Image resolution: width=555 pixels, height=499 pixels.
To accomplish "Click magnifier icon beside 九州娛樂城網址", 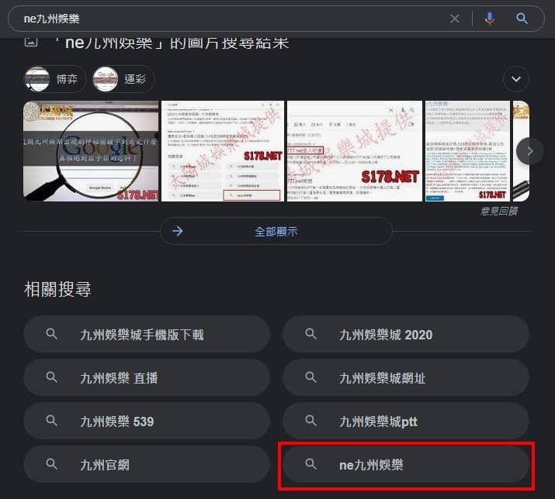I will tap(310, 377).
